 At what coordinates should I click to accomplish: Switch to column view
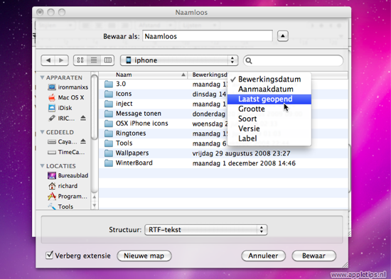[108, 60]
